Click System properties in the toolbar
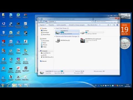Viewport: 133px width, 100px height. tap(61, 25)
